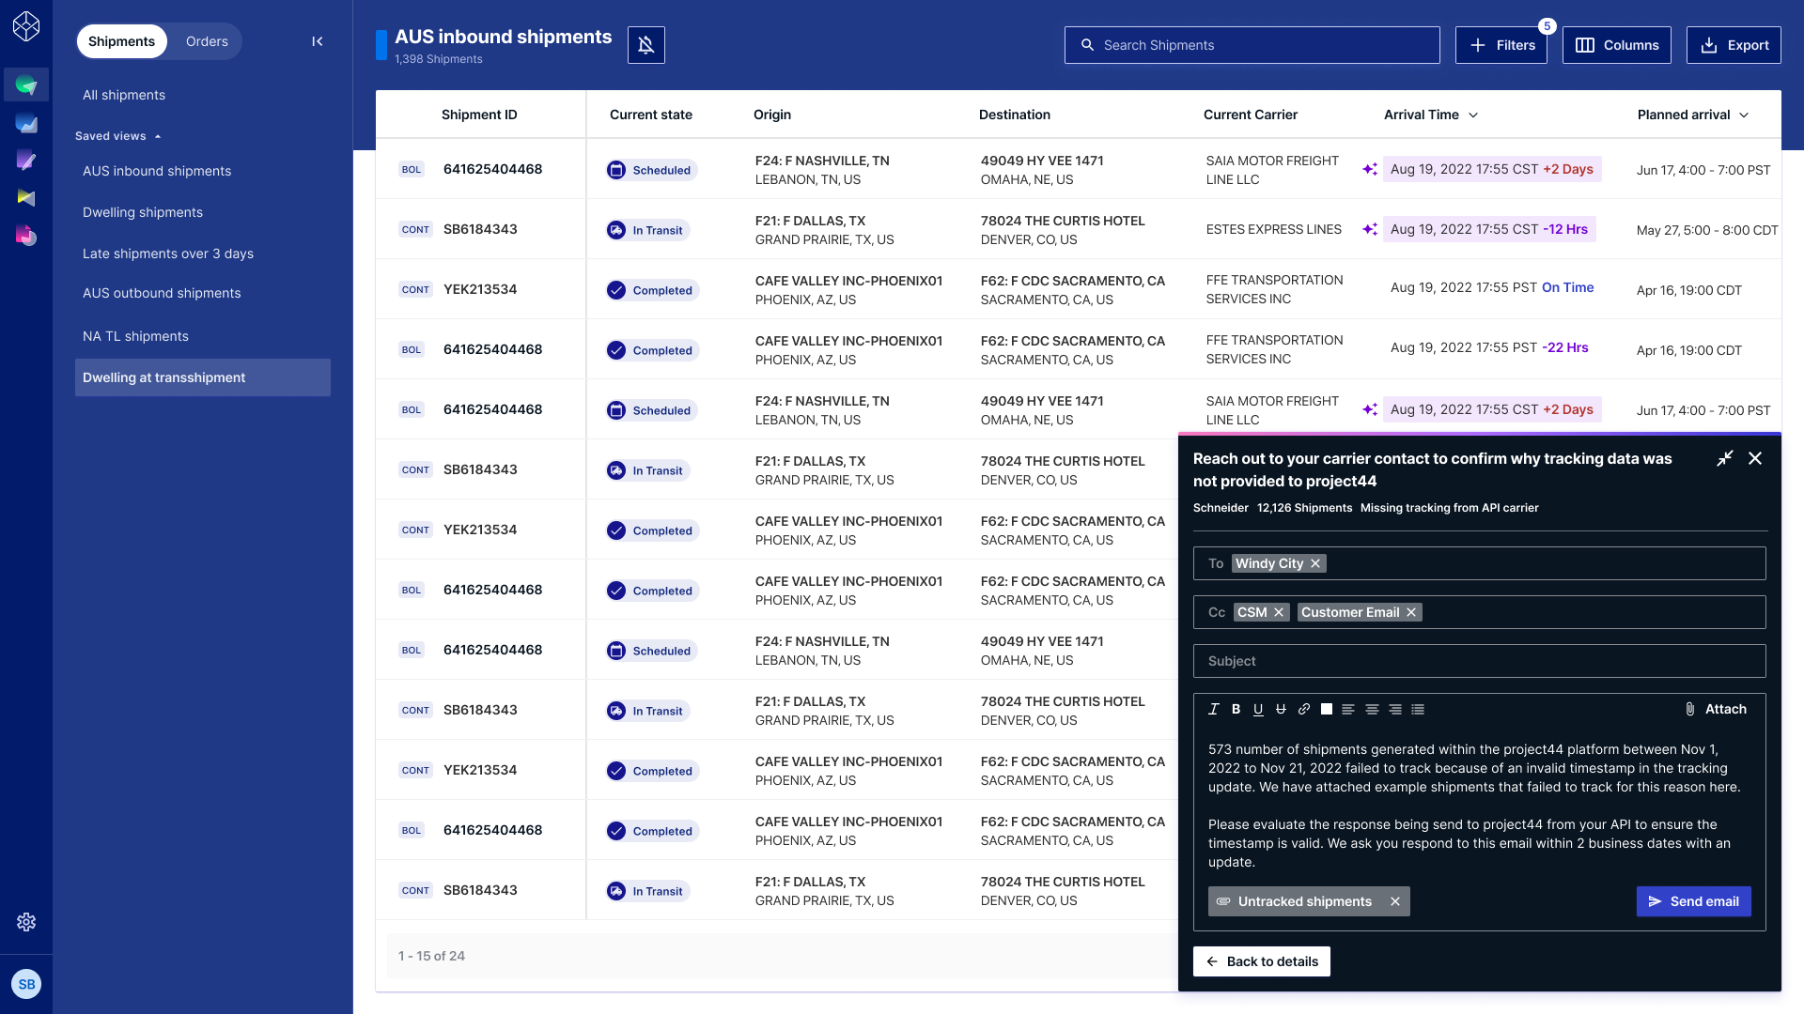Minimize the email compose panel
The width and height of the screenshot is (1804, 1014).
1725,458
